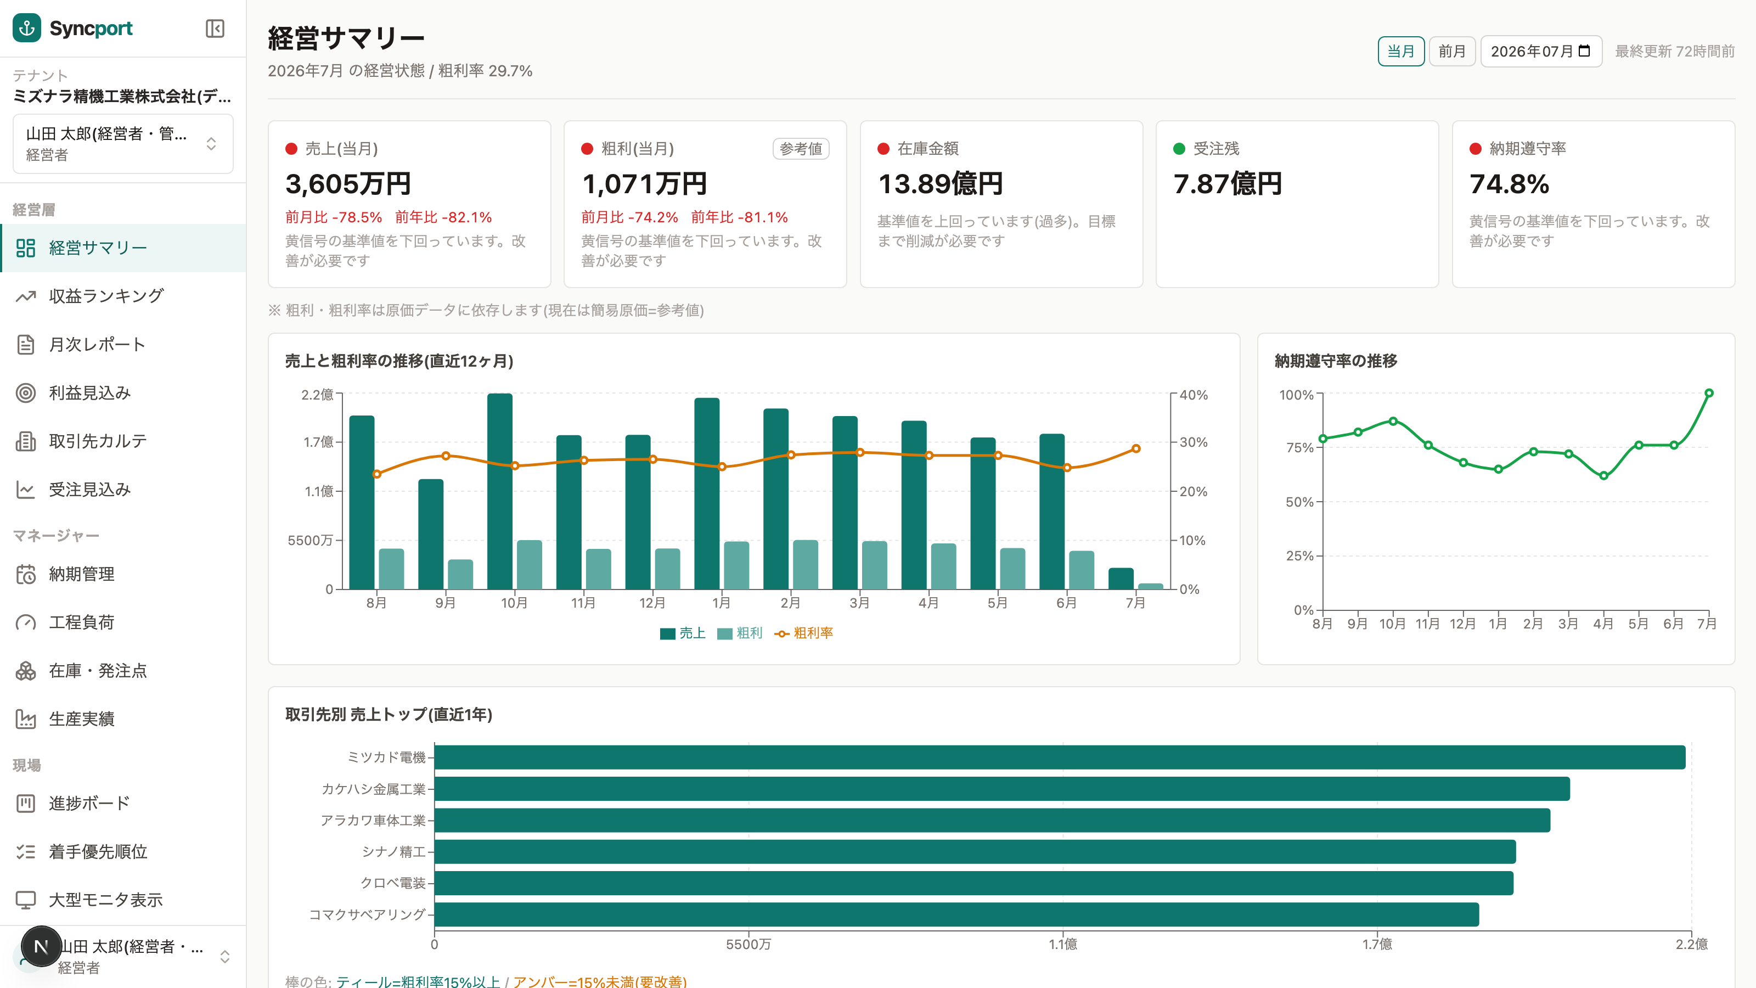1756x988 pixels.
Task: Open 納期管理 page
Action: tap(123, 574)
